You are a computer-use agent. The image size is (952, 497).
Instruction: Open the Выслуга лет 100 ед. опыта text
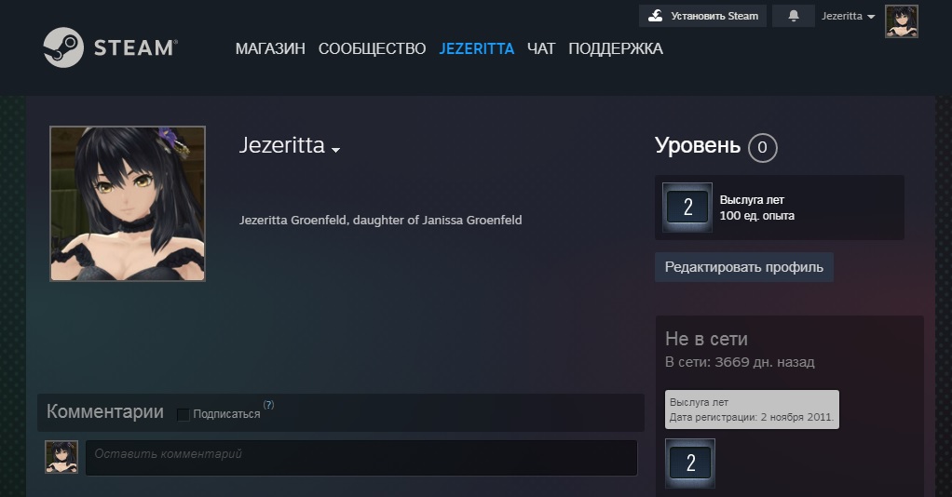point(756,208)
